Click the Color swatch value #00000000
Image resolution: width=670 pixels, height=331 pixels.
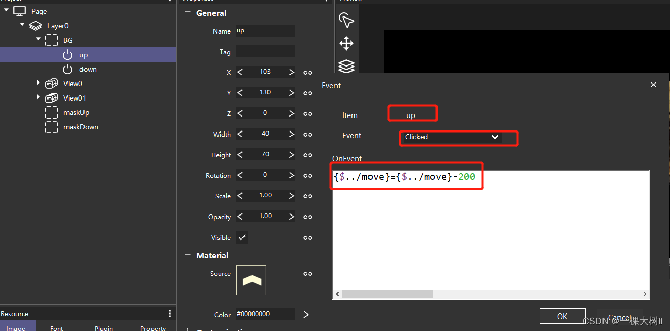coord(265,313)
